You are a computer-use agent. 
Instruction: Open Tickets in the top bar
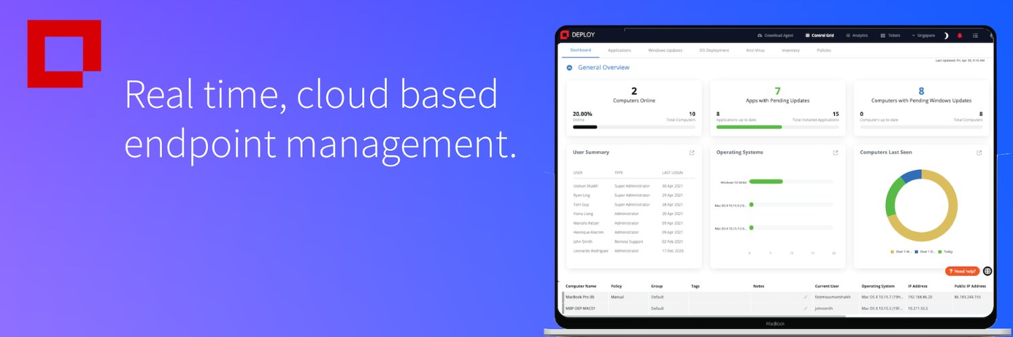pyautogui.click(x=891, y=35)
